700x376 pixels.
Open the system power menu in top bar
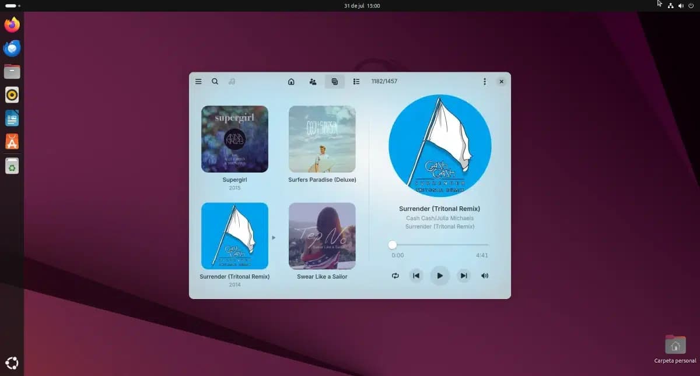[x=691, y=6]
